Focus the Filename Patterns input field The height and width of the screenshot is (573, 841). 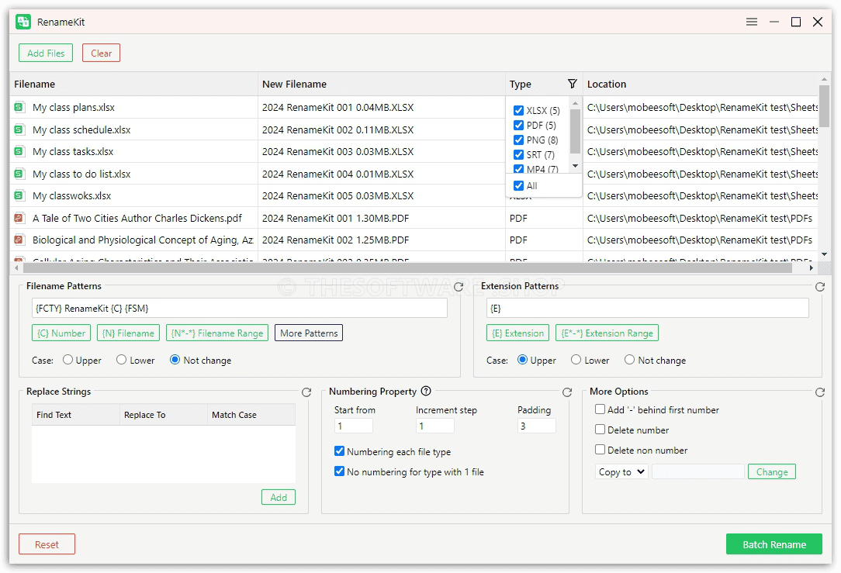click(x=239, y=308)
